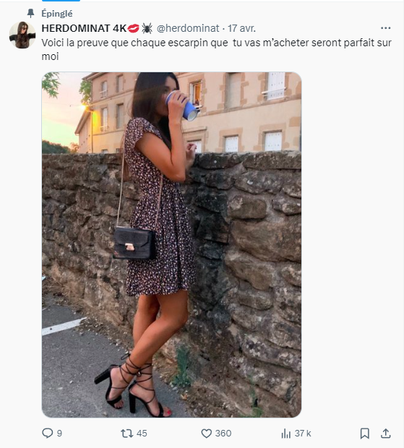This screenshot has width=404, height=448.
Task: Click the reply count 9
Action: (59, 434)
